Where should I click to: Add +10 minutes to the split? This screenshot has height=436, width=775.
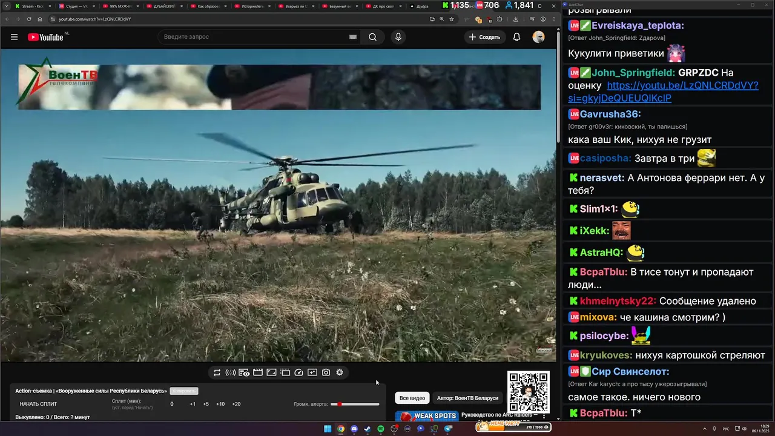tap(220, 404)
